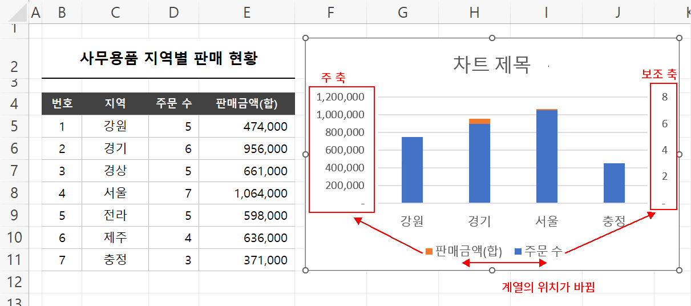This screenshot has width=691, height=306.
Task: Click the 서울 category axis label
Action: point(547,221)
